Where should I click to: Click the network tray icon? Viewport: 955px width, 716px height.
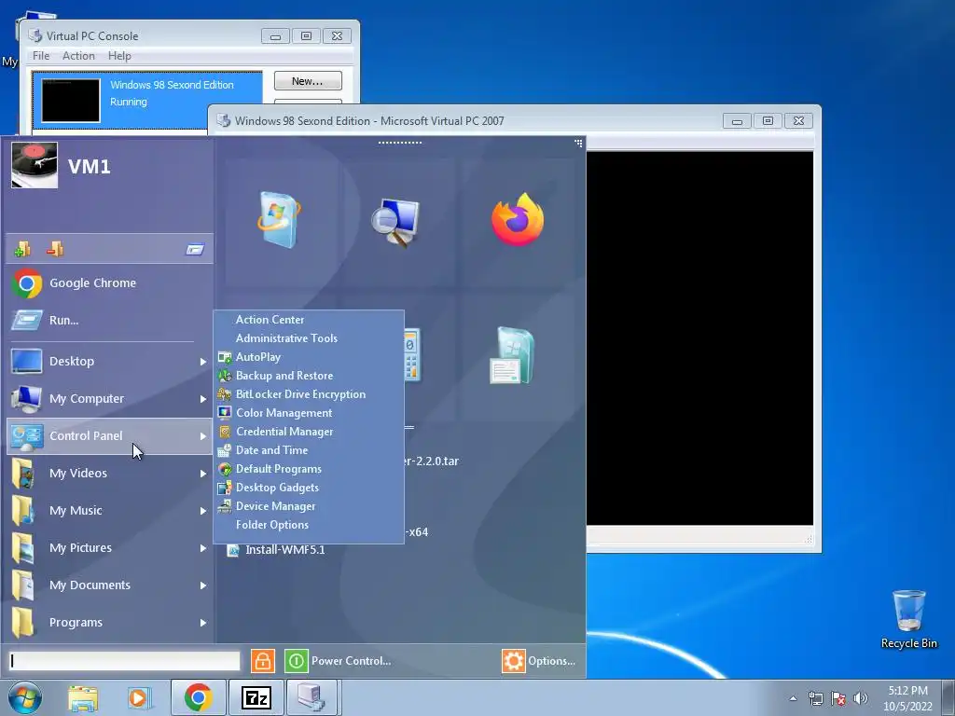click(x=815, y=698)
